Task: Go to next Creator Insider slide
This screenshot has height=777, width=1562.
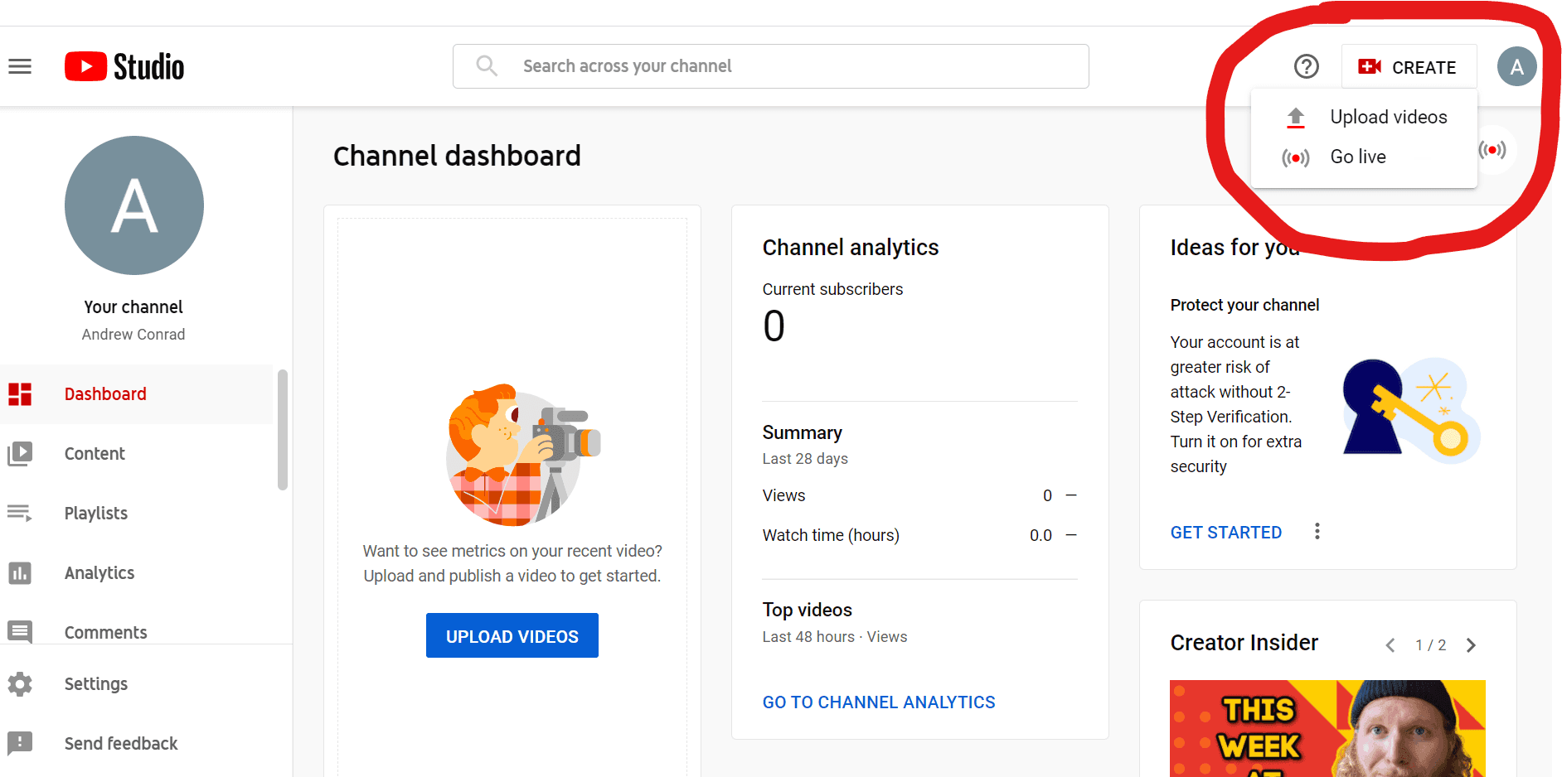Action: [x=1471, y=645]
